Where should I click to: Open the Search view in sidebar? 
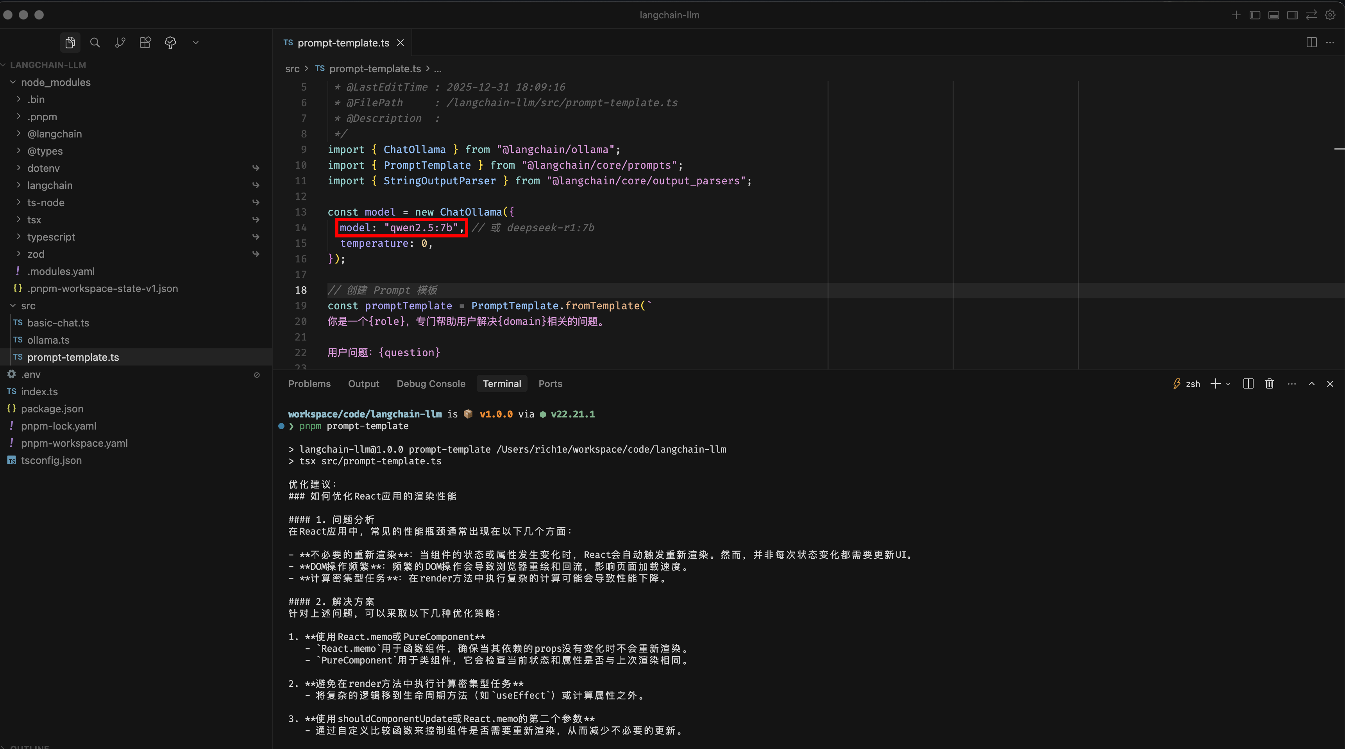coord(95,42)
